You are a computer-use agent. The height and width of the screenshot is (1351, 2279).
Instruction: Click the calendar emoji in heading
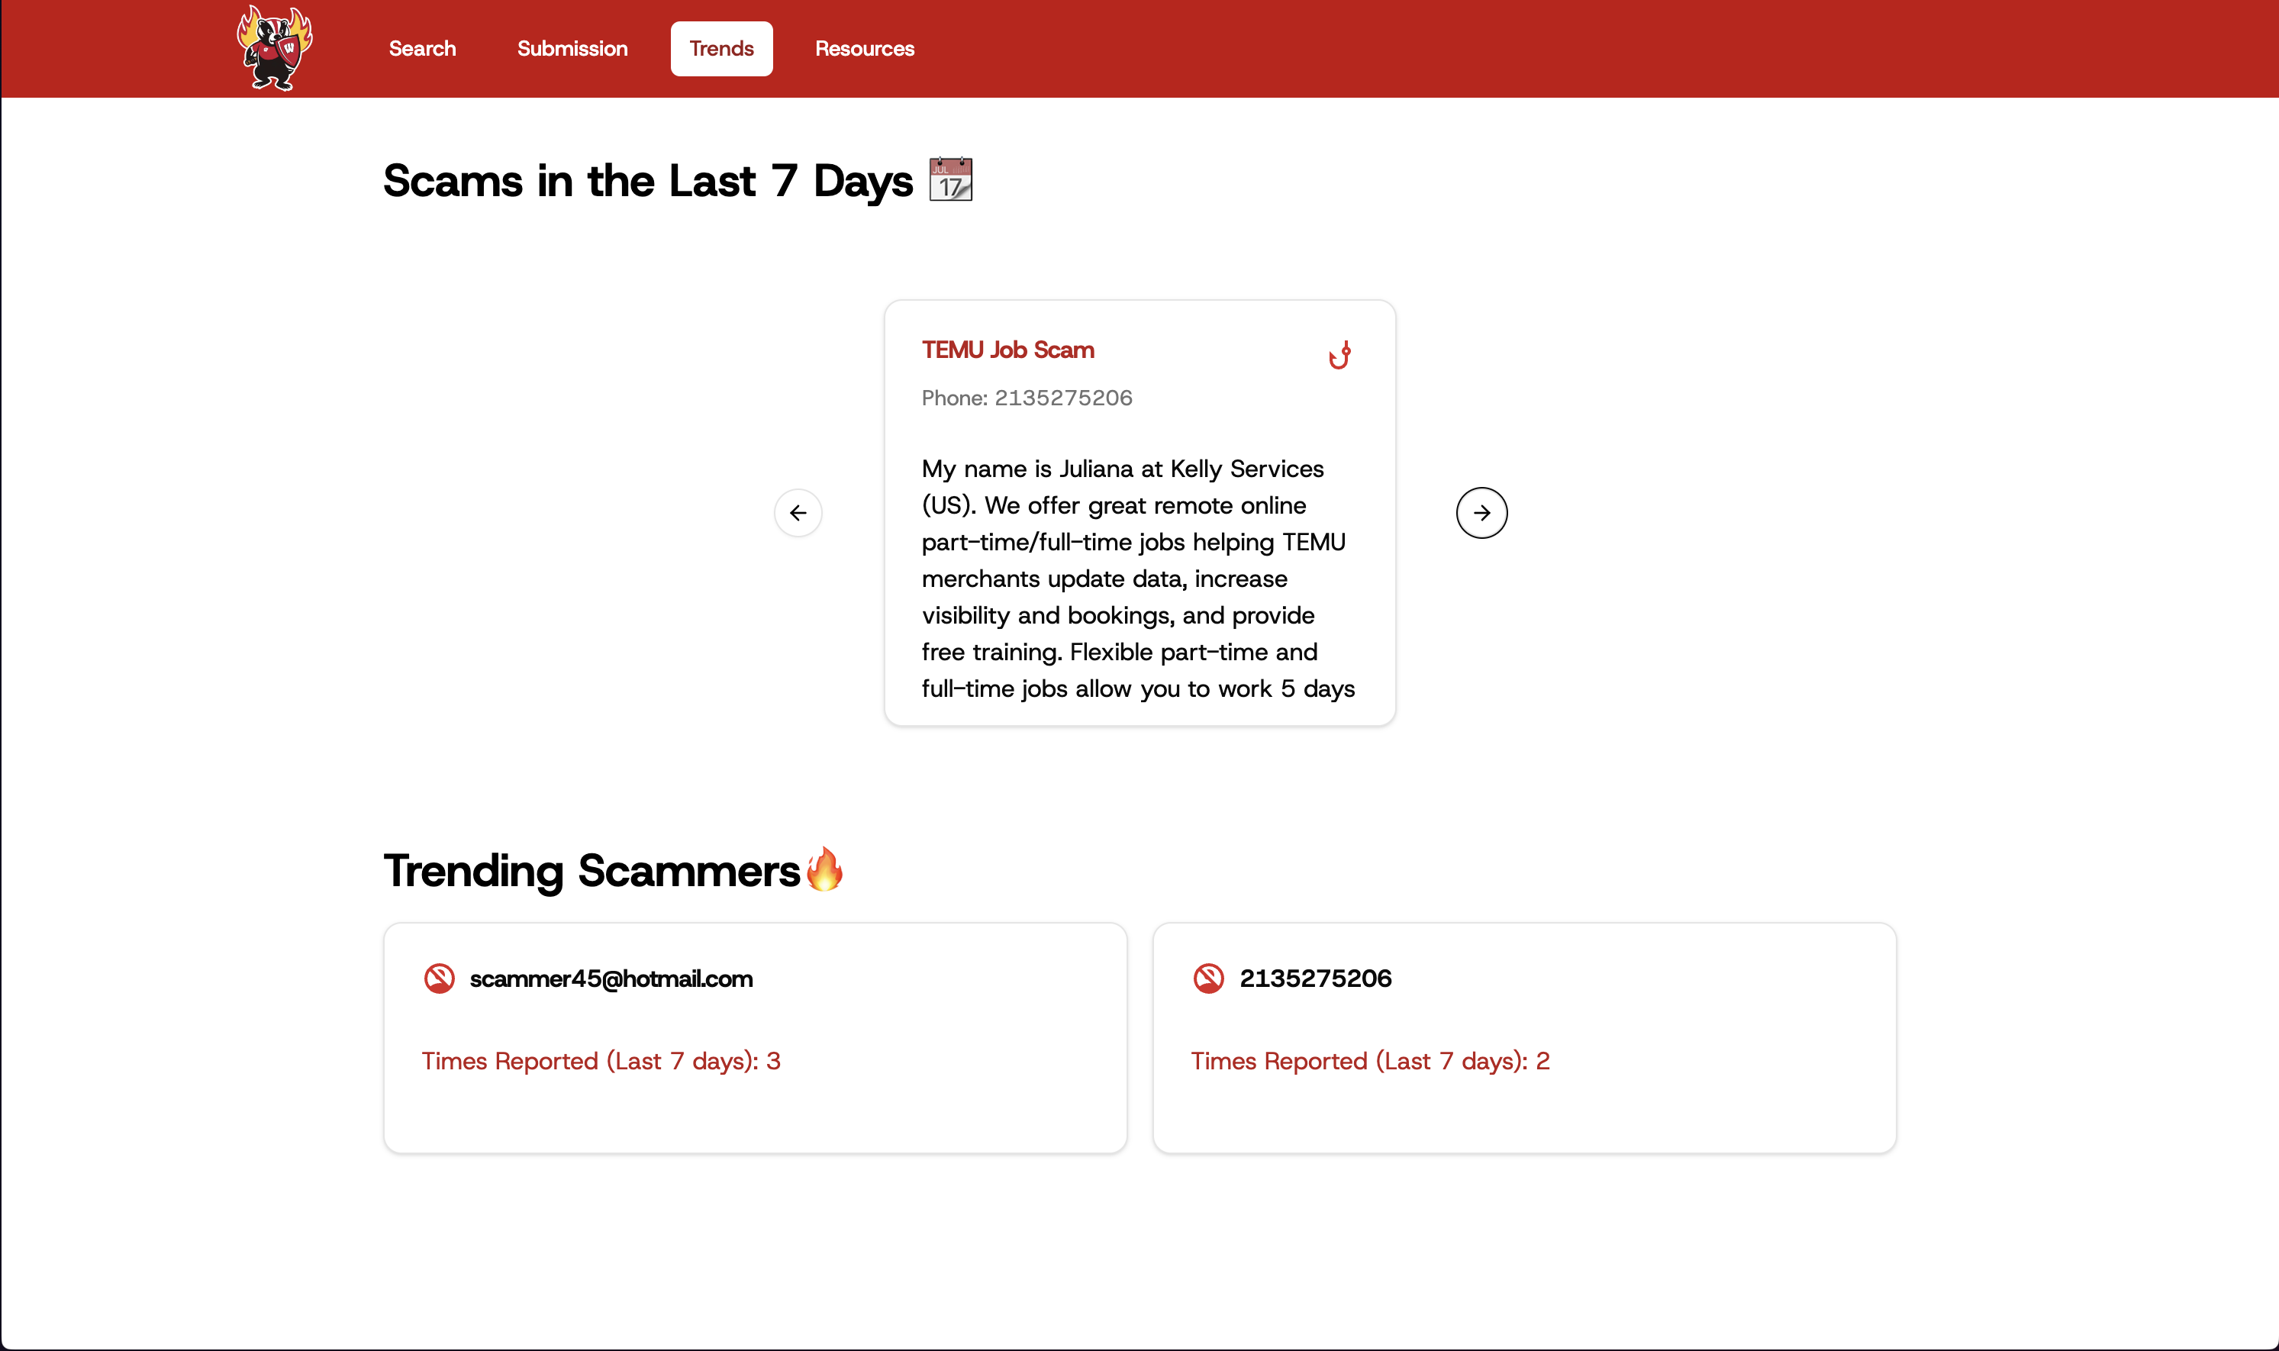coord(950,179)
